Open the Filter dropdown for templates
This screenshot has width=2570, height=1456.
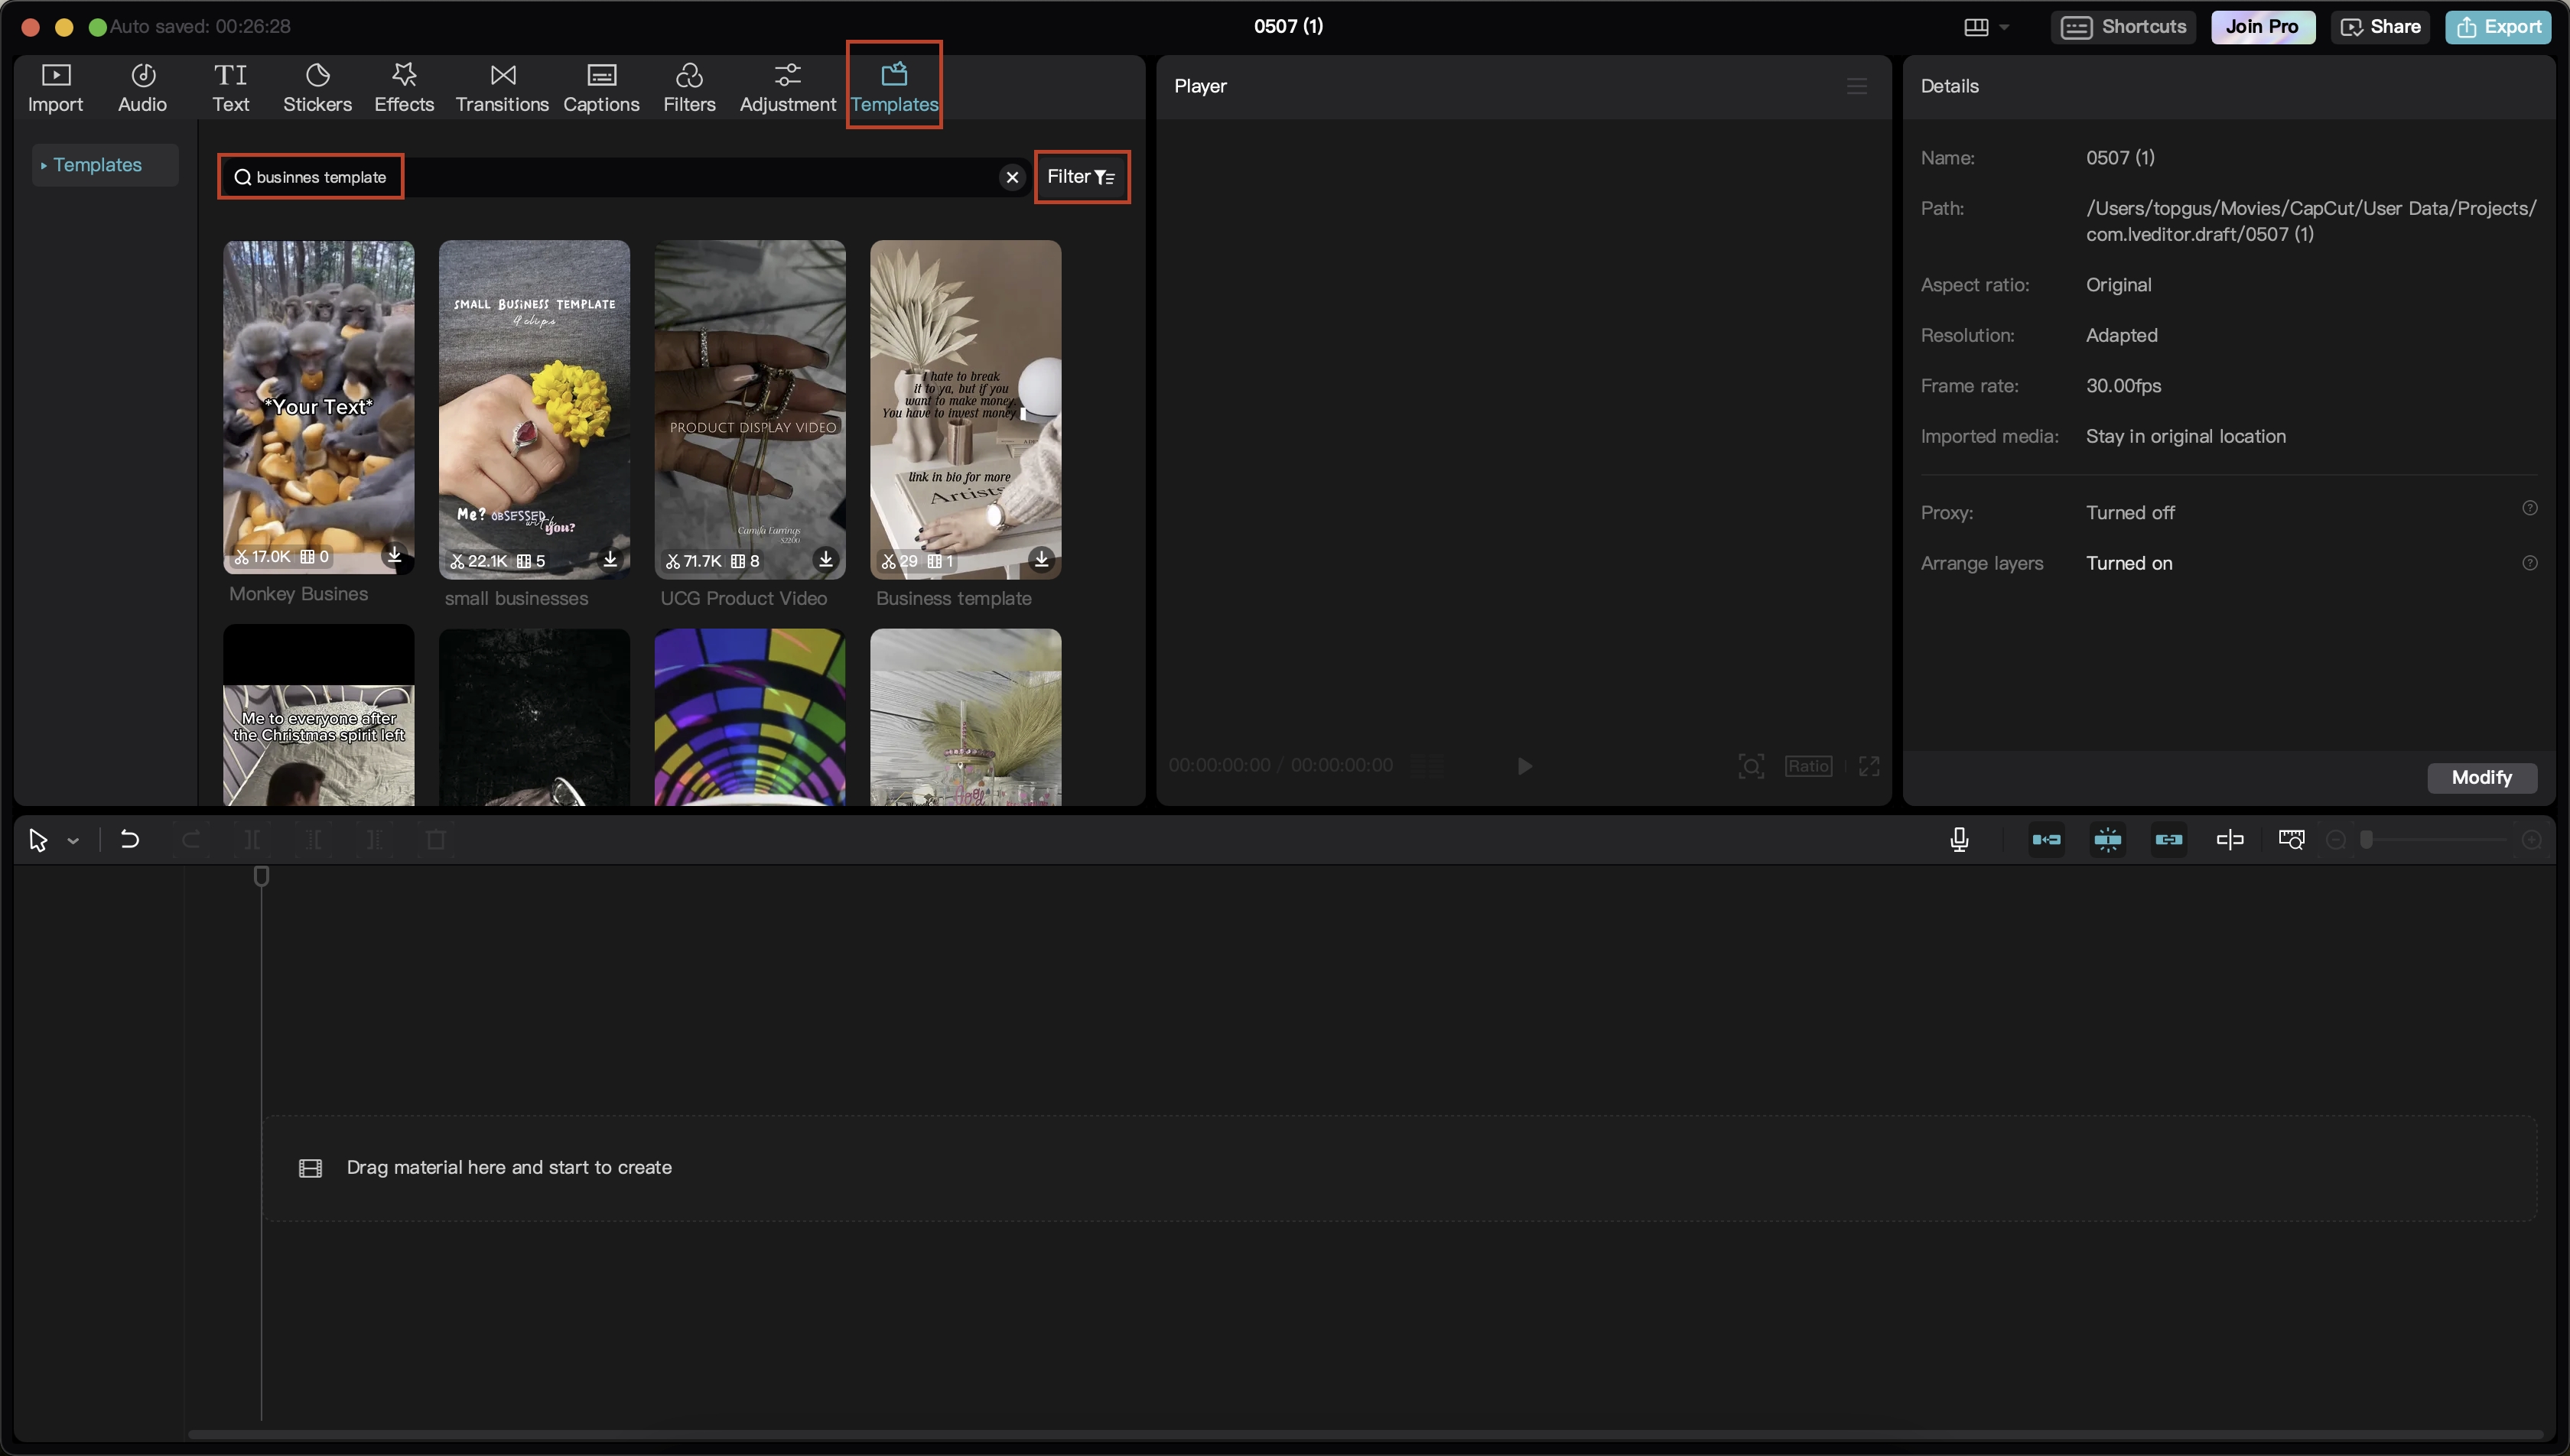(x=1081, y=177)
